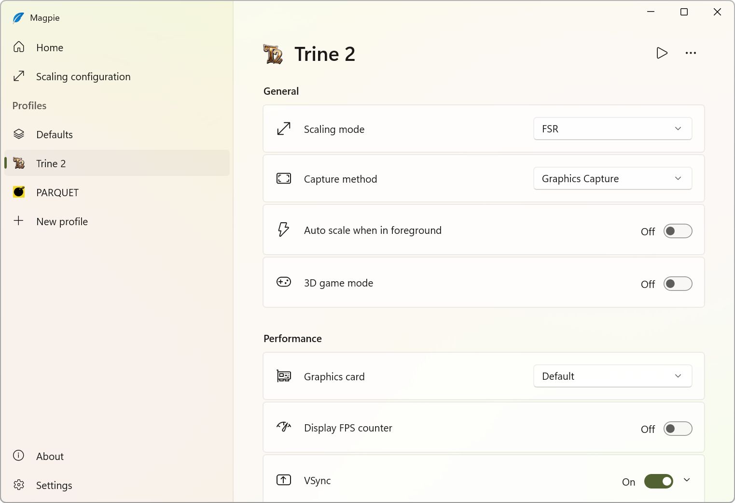Disable VSync
The image size is (735, 503).
(658, 481)
